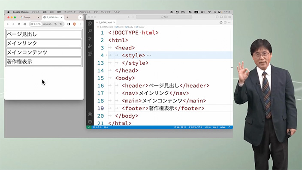Click the line 19 column 27 indicator in the status bar
Image resolution: width=302 pixels, height=170 pixels.
pos(180,127)
